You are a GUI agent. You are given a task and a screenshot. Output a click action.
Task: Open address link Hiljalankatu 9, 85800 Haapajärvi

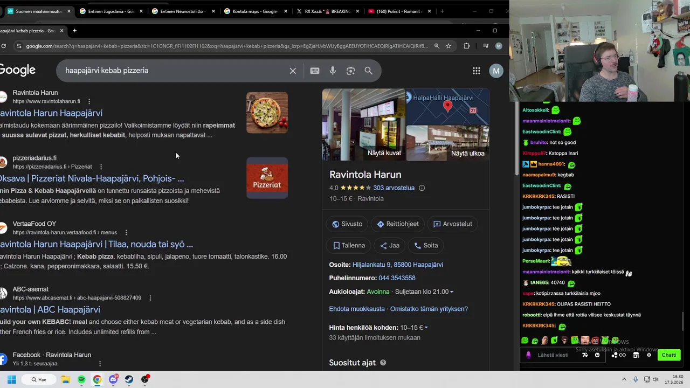pos(398,265)
